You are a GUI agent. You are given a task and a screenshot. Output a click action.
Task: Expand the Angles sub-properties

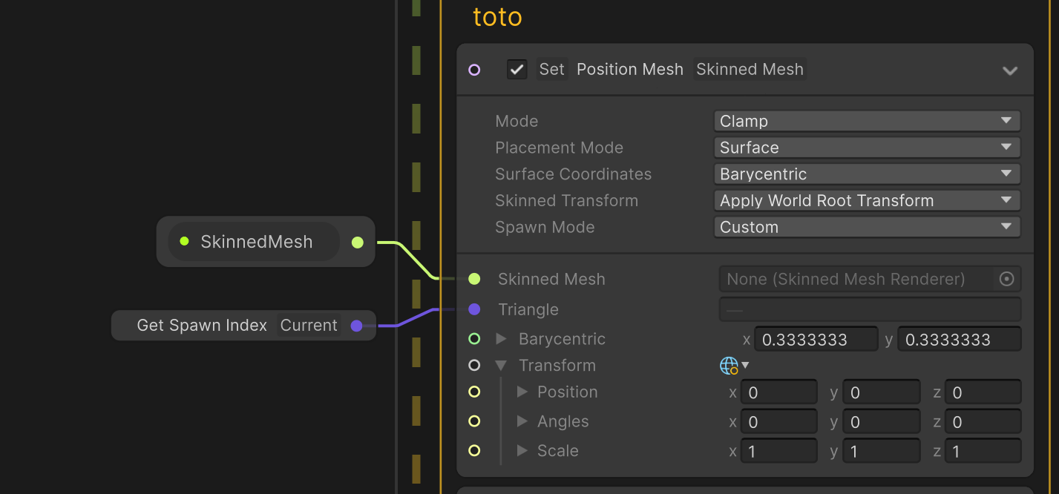(x=522, y=421)
